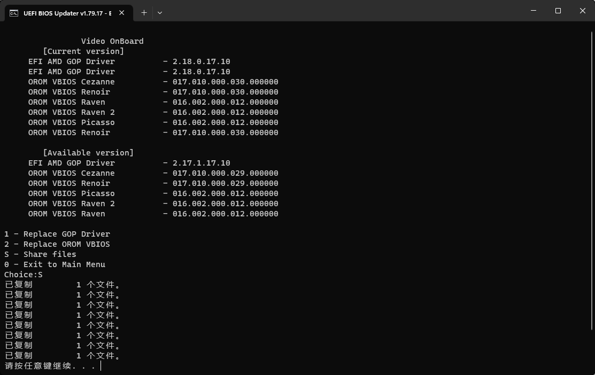Viewport: 595px width, 375px height.
Task: Click the 'S - Share files' menu entry
Action: coord(40,254)
